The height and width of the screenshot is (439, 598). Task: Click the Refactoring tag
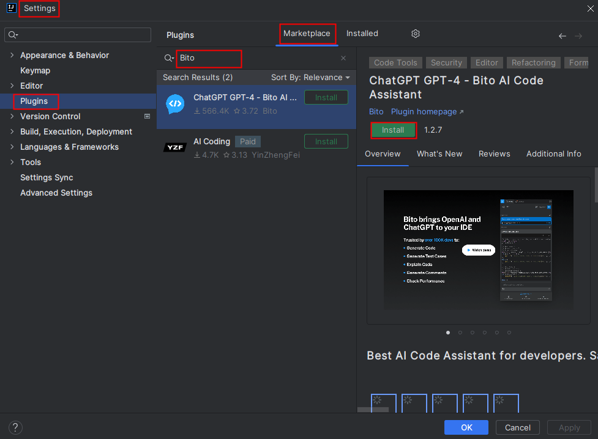(534, 63)
